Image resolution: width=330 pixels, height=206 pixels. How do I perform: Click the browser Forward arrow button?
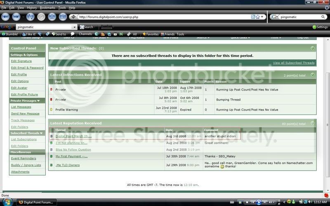[16, 17]
